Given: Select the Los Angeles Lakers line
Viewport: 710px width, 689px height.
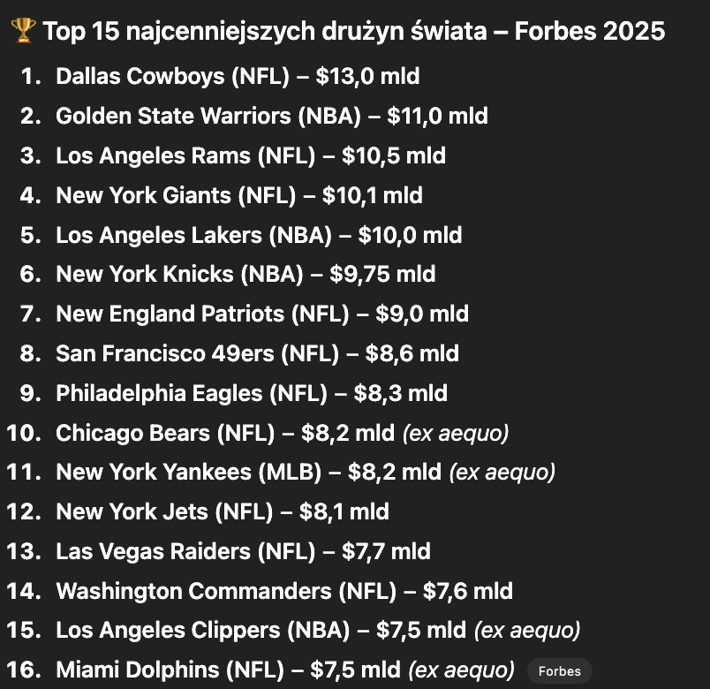Looking at the screenshot, I should (258, 235).
